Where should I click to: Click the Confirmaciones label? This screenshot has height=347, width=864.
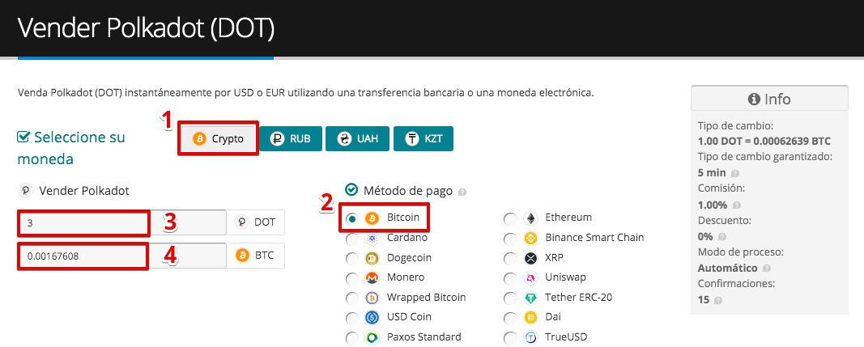[x=736, y=284]
